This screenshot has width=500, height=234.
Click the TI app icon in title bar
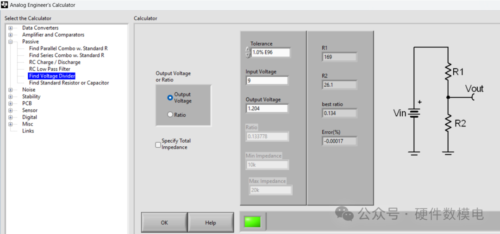click(5, 5)
